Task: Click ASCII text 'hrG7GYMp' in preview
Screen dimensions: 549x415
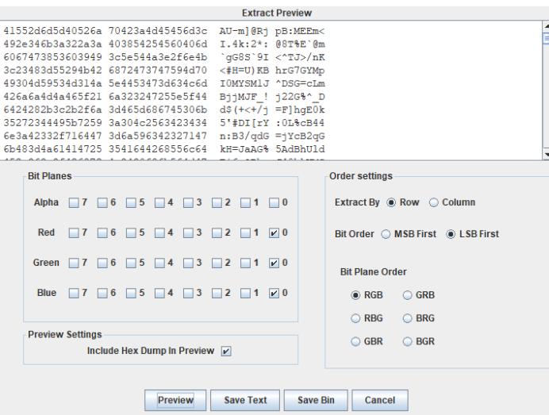Action: click(x=300, y=71)
